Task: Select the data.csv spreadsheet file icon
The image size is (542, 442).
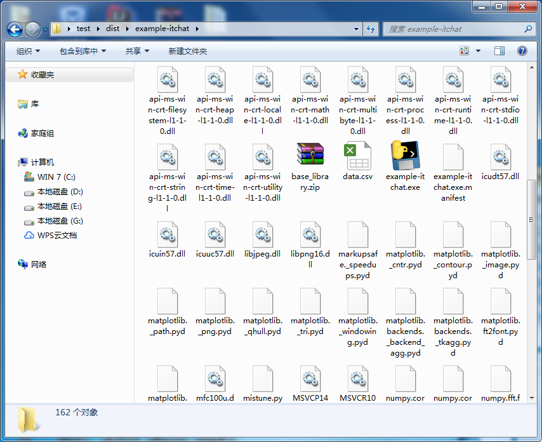Action: 357,156
